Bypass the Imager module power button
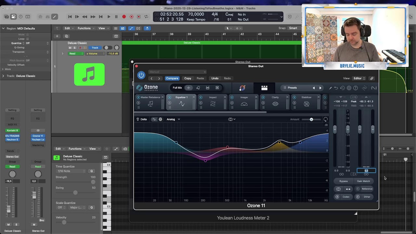Screen dimensions: 416x234 (232, 97)
